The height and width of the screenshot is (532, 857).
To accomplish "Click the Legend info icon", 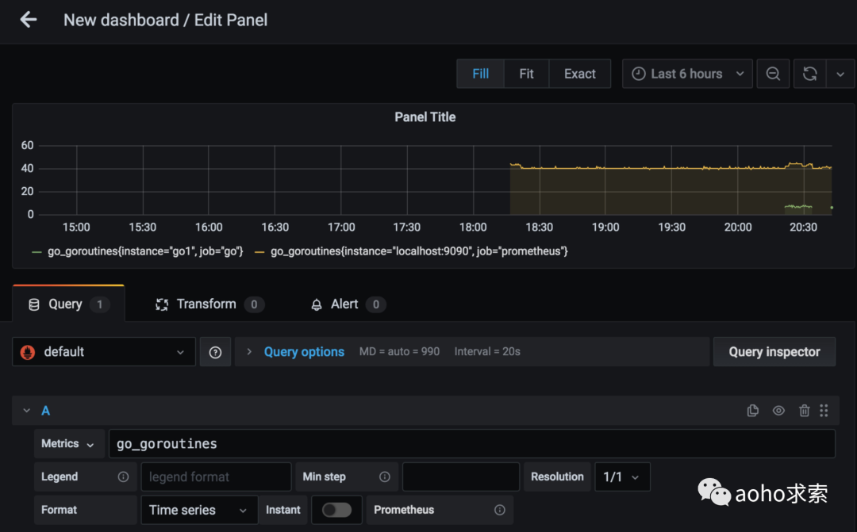I will (x=124, y=477).
